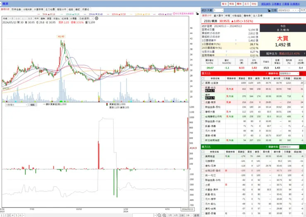Click the 120MA legend color line
Viewport: 306px width, 217px height.
(x=131, y=14)
